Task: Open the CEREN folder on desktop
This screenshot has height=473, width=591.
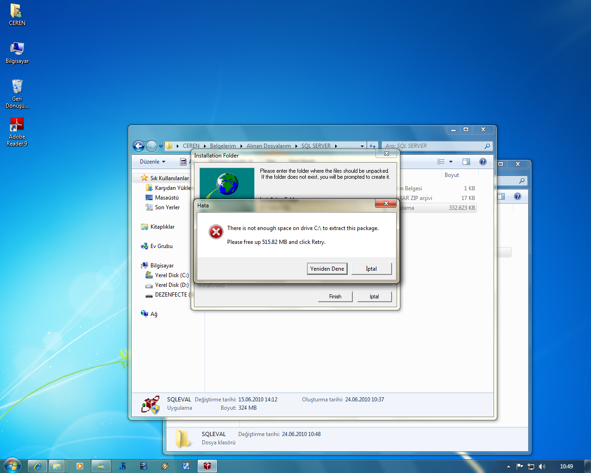Action: click(x=17, y=15)
